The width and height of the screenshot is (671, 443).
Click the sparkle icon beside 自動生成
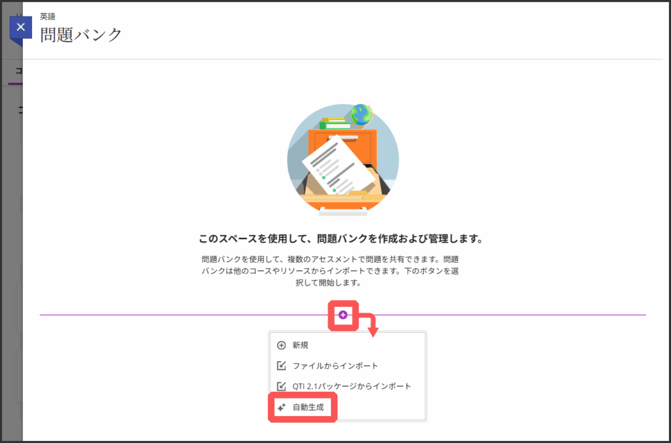(x=282, y=407)
